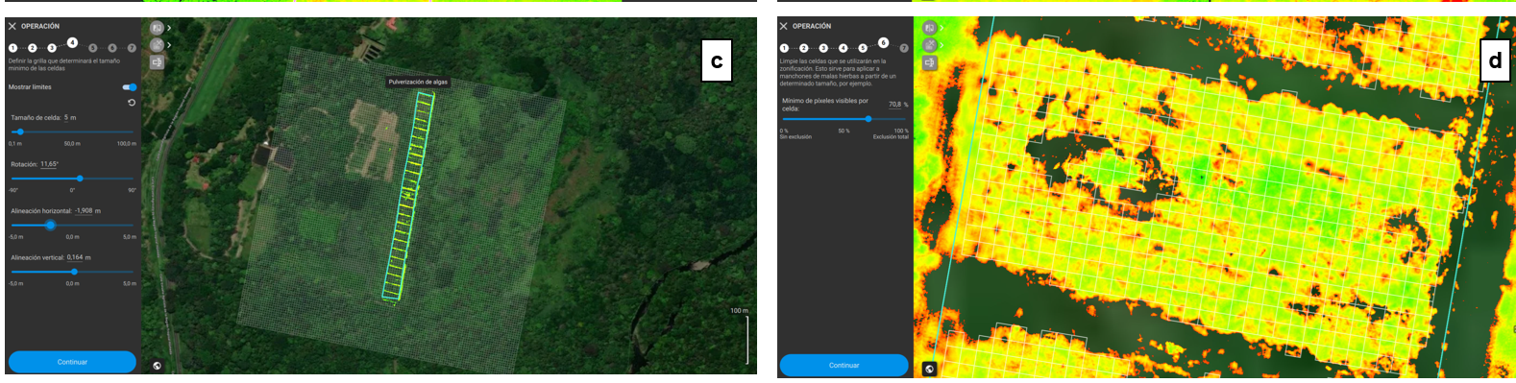Screen dimensions: 1516x383
Task: Go to step 5 in grid-size screen stepper
Action: point(92,48)
